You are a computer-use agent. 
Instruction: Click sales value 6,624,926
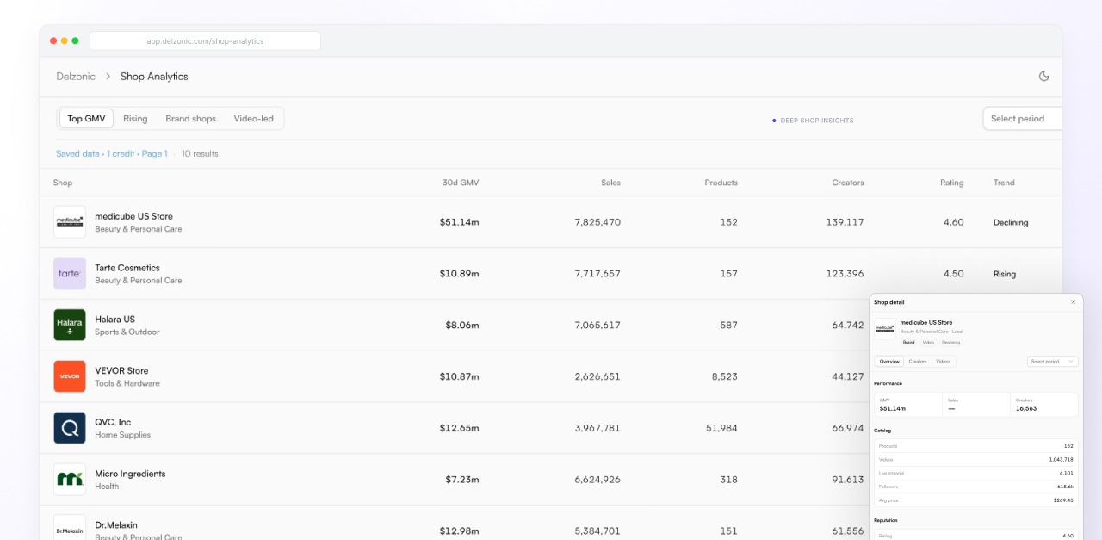click(x=597, y=480)
